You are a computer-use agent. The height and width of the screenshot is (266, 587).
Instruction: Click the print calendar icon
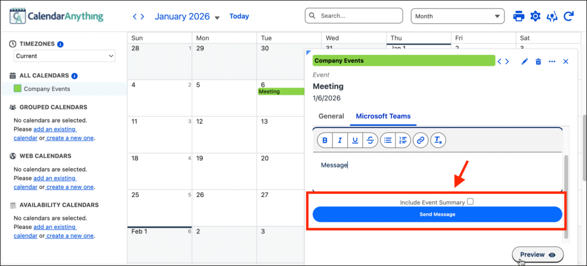point(519,16)
